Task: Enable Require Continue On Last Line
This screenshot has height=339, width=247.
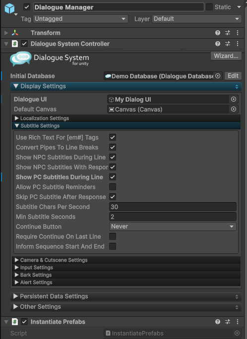Action: pos(113,236)
